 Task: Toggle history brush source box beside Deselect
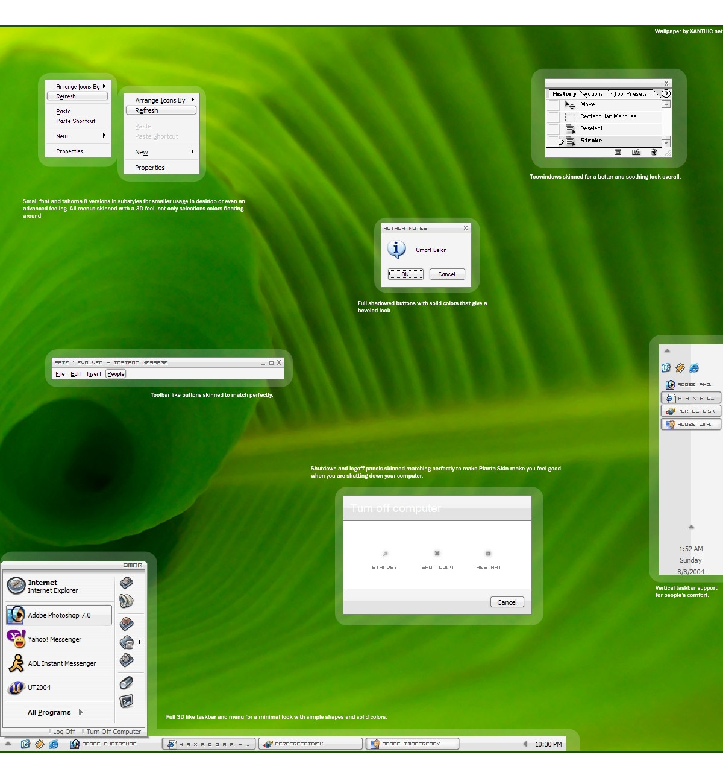tap(553, 128)
